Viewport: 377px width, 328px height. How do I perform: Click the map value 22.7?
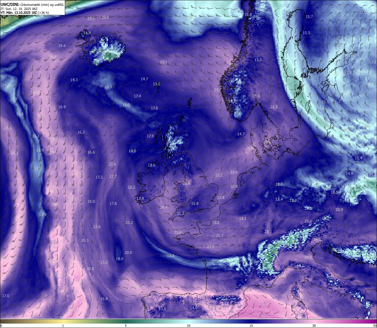tap(113, 177)
